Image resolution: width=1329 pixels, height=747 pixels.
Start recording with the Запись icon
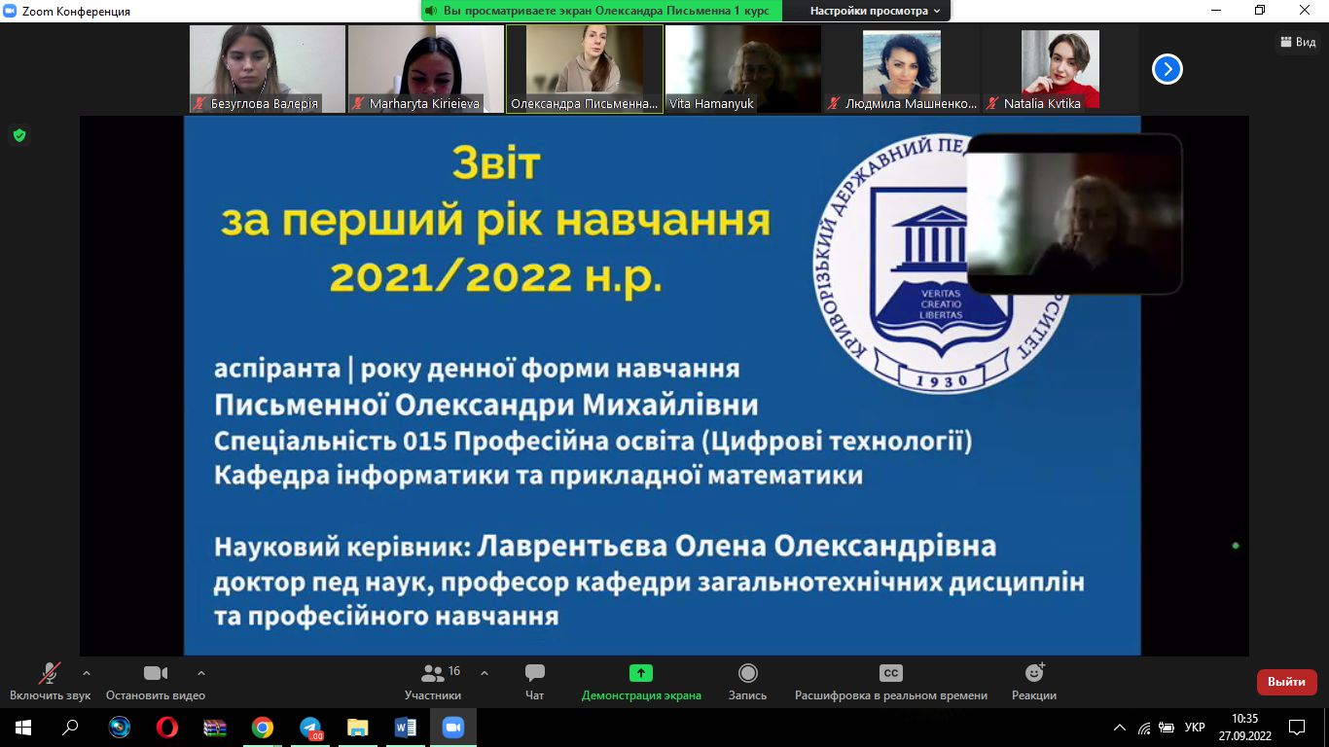tap(747, 674)
